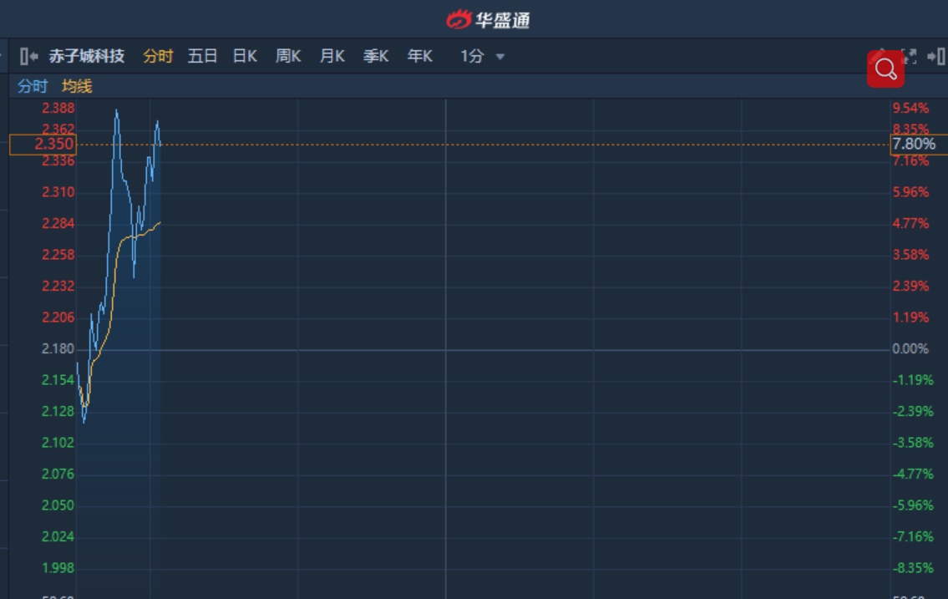The image size is (948, 599).
Task: Toggle the 均线 average line legend
Action: click(x=77, y=86)
